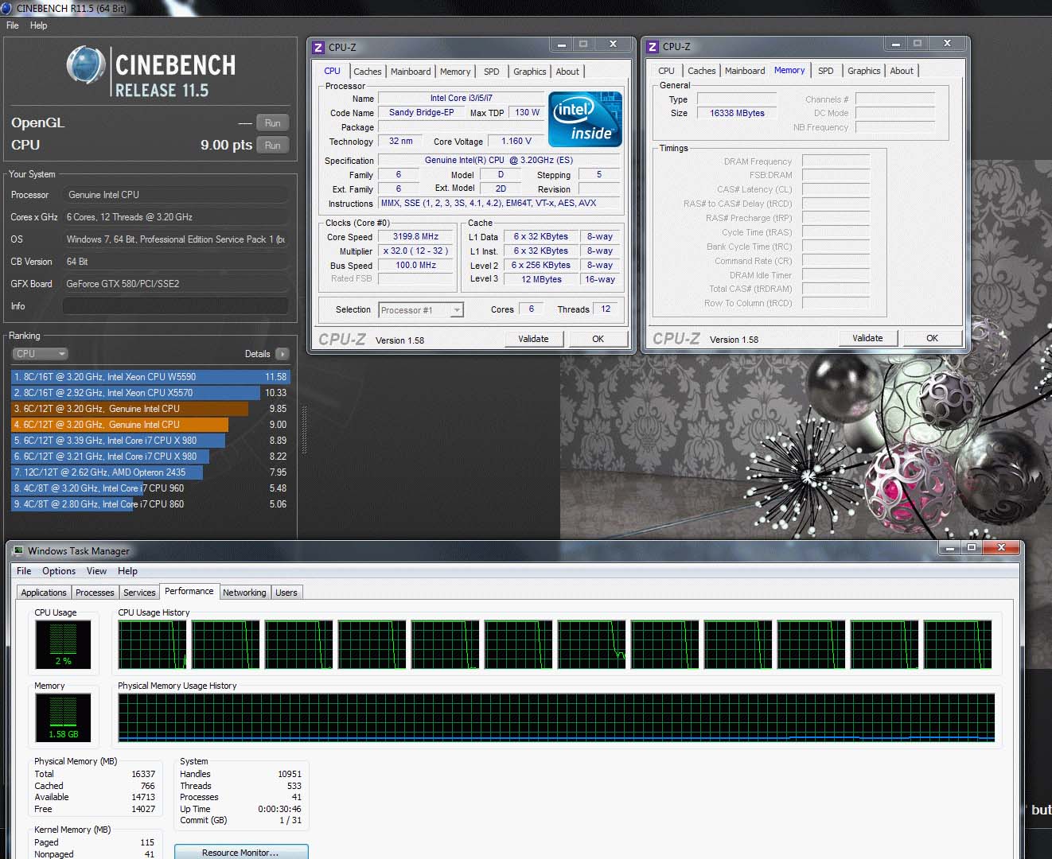This screenshot has width=1052, height=859.
Task: Click the Intel inside logo in CPU-Z
Action: [585, 119]
